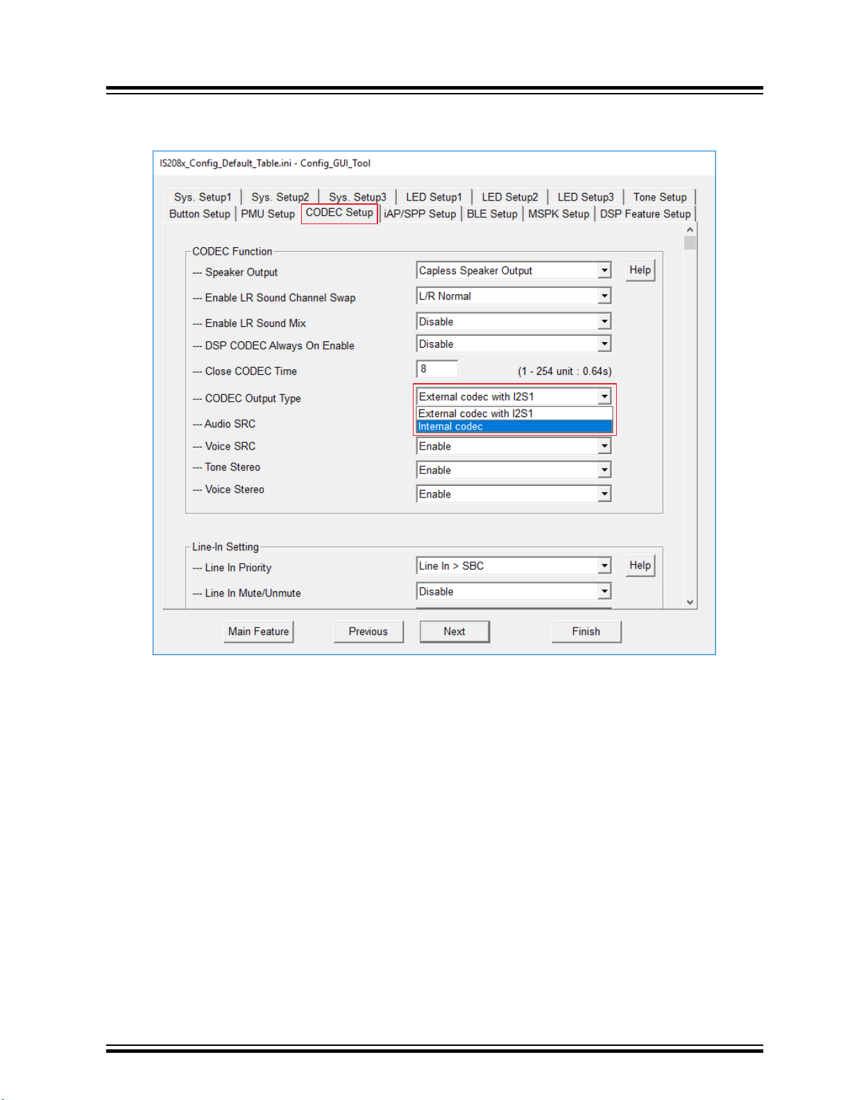Open the DSP Feature Setup tab
The height and width of the screenshot is (1100, 850).
click(645, 214)
